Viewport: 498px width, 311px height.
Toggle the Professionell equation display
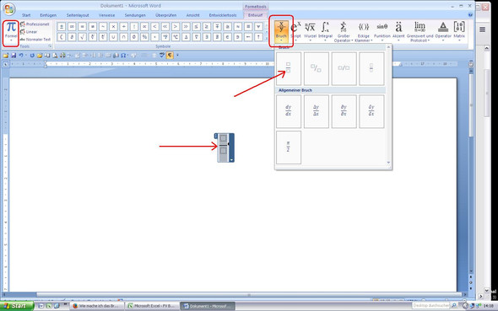click(x=35, y=24)
